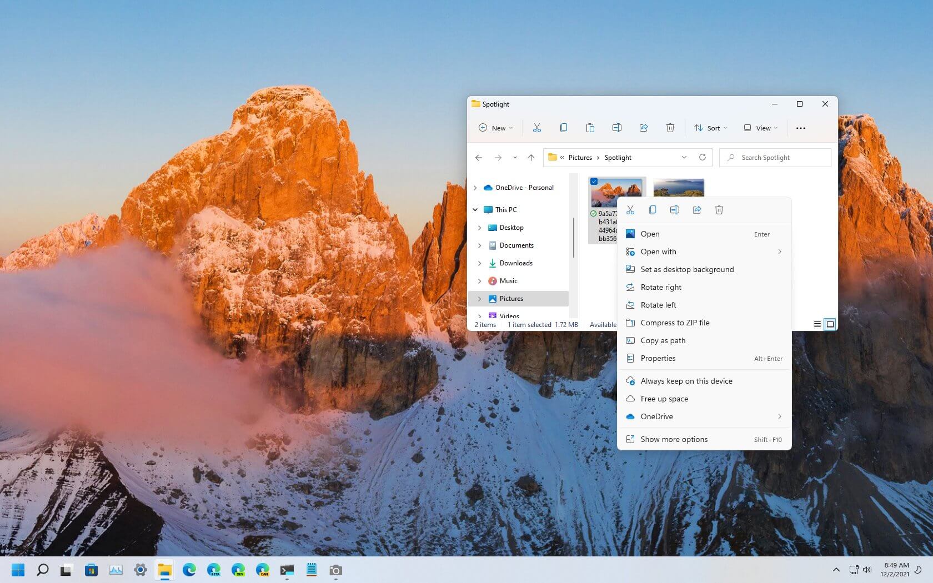This screenshot has width=933, height=583.
Task: Click Show more options in the menu
Action: tap(673, 439)
